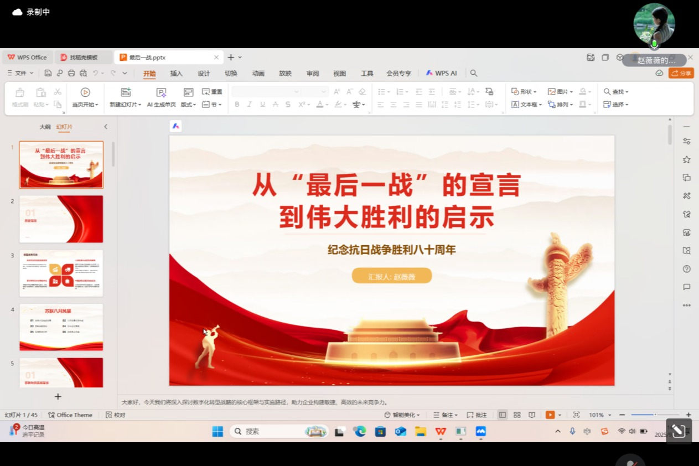Open the 版式 layout dropdown

point(188,105)
